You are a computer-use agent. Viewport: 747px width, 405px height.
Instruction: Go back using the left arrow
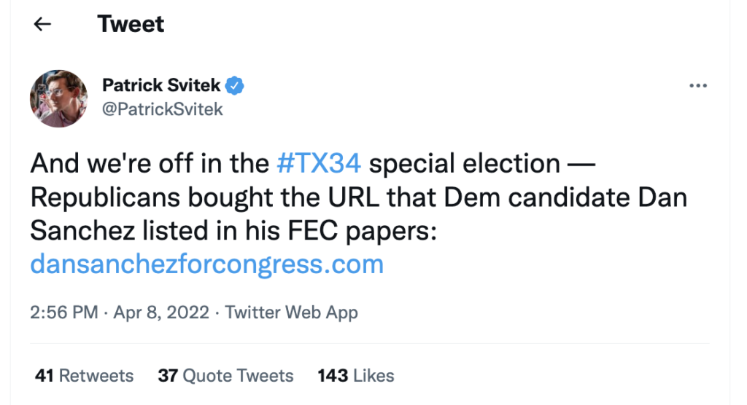[x=43, y=24]
